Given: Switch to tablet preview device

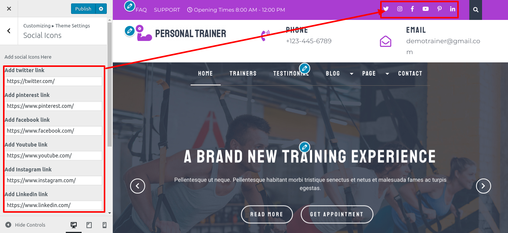Looking at the screenshot, I should pos(89,225).
